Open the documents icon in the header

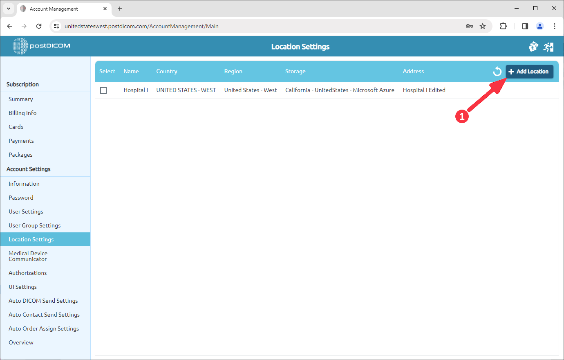click(533, 46)
